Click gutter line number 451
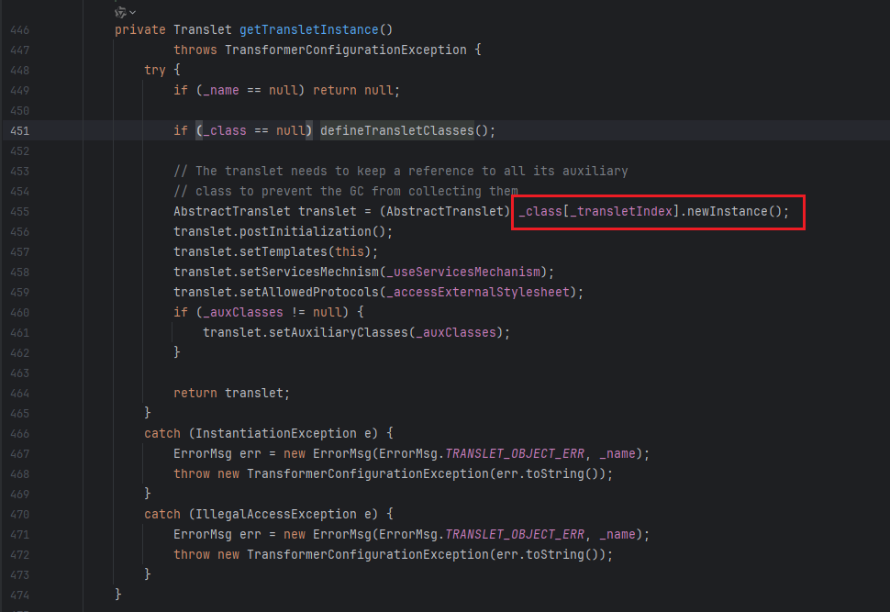The height and width of the screenshot is (612, 890). pos(19,130)
